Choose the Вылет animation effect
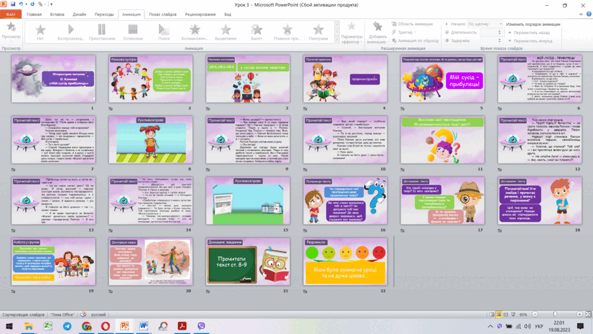Viewport: 593px width, 334px height. pyautogui.click(x=256, y=32)
